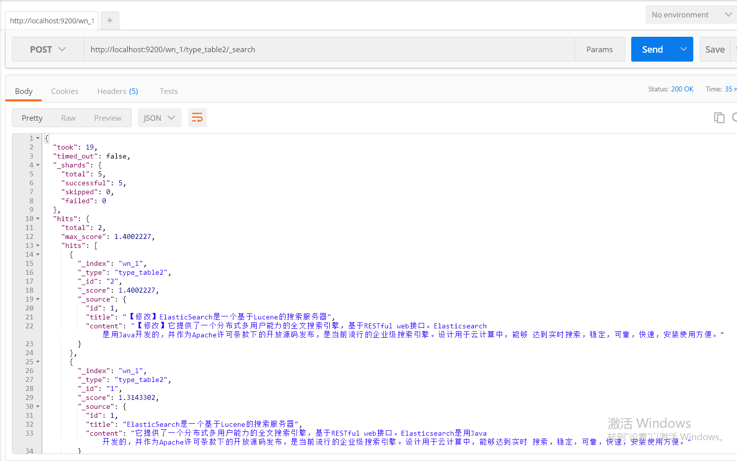The image size is (737, 461).
Task: Open the JSON format dropdown
Action: coord(159,118)
